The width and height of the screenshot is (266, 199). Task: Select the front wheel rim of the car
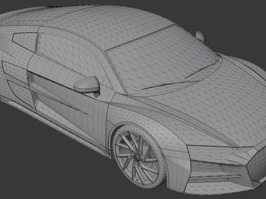pyautogui.click(x=137, y=158)
